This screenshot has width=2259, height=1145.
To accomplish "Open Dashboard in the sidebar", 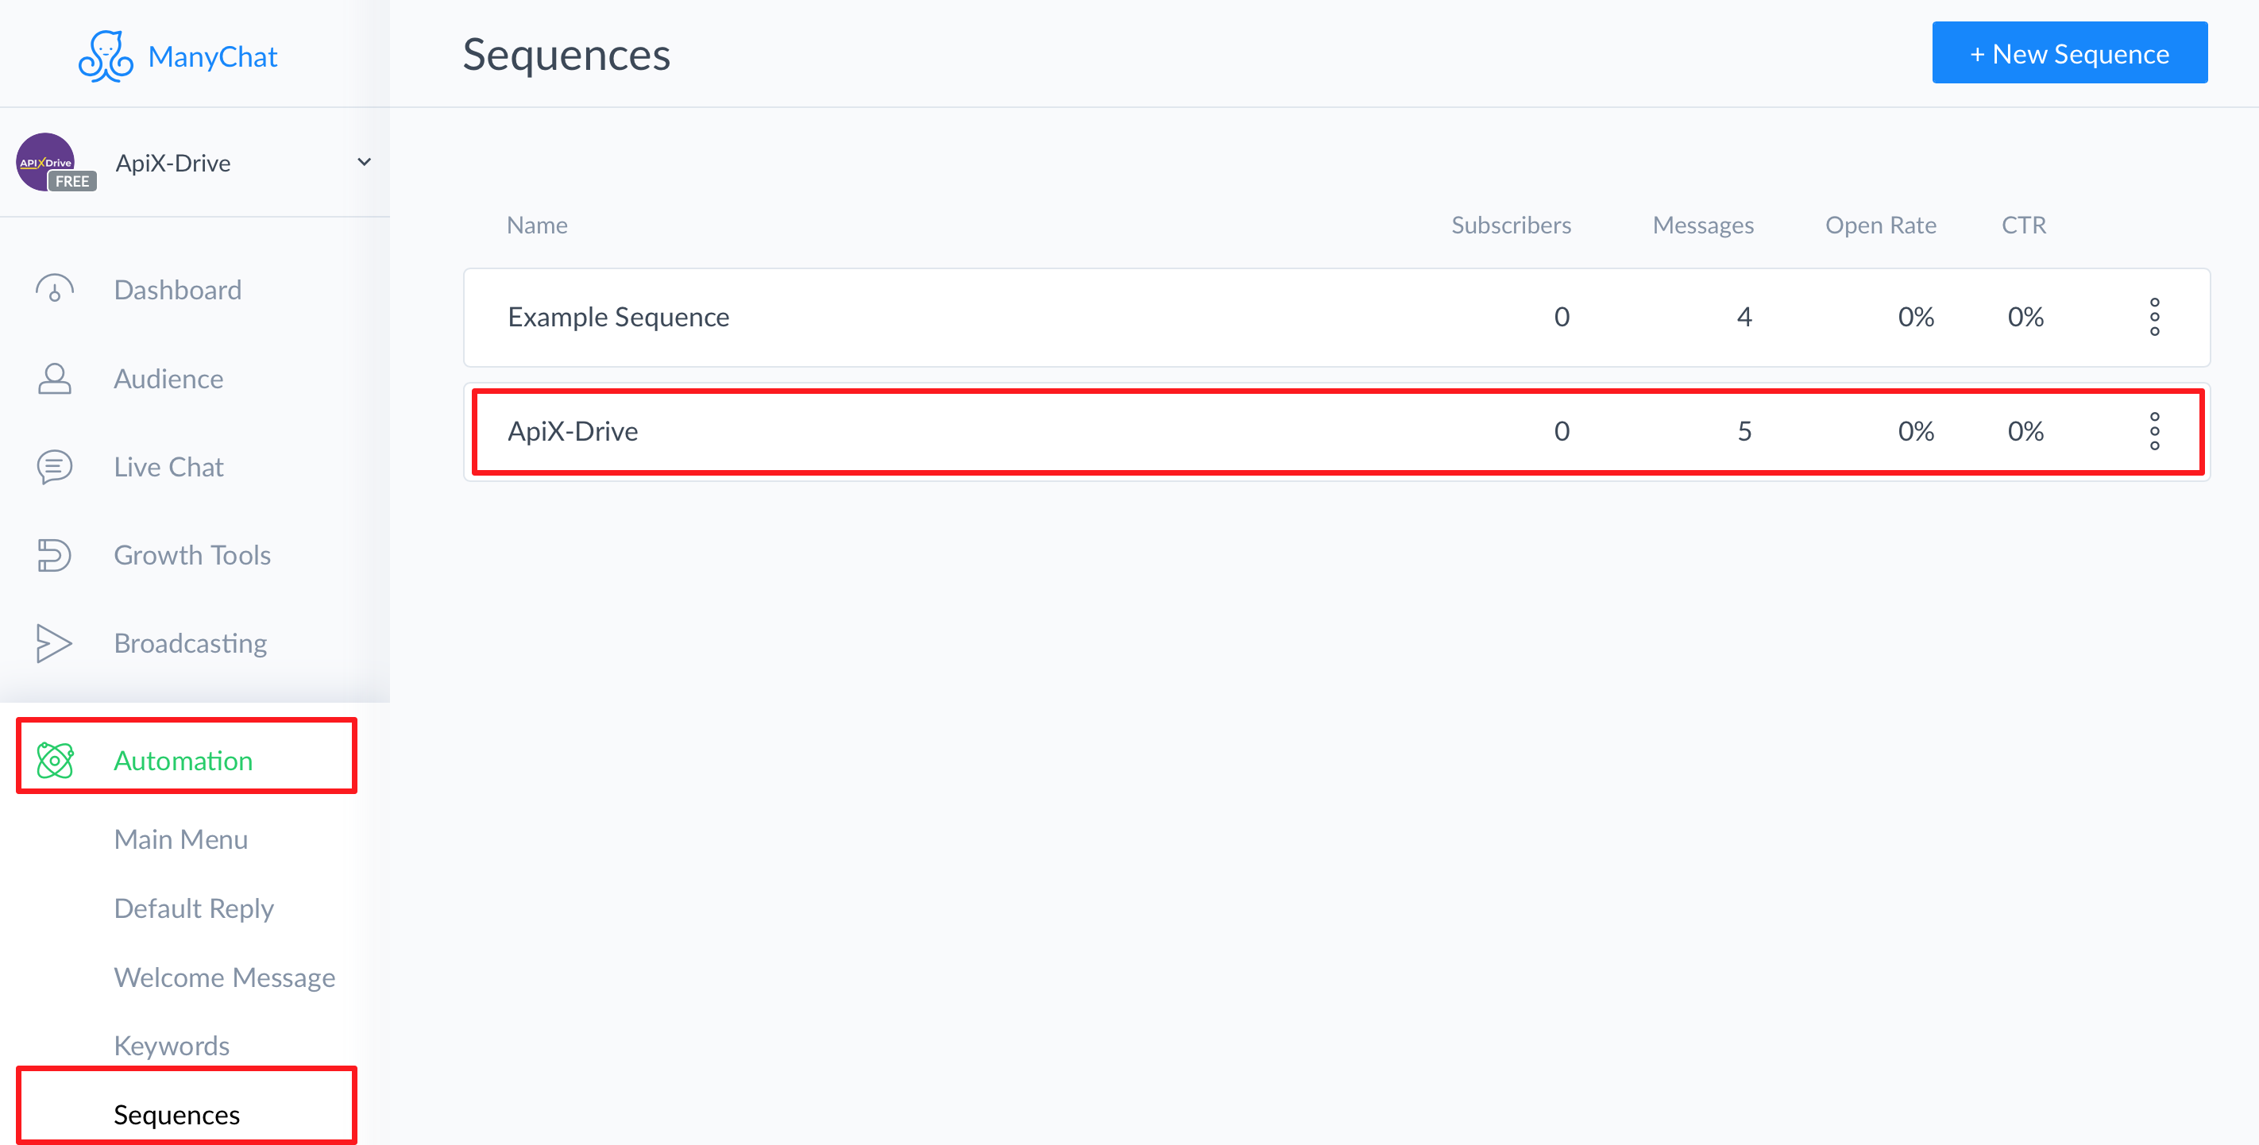I will tap(177, 289).
